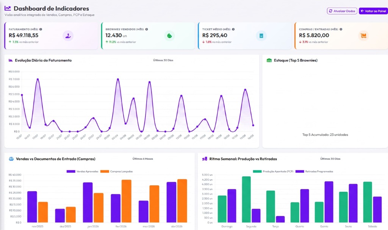Click the info icon next to Faturamento (Mês)
Viewport: 388px width, 230px height.
[41, 29]
